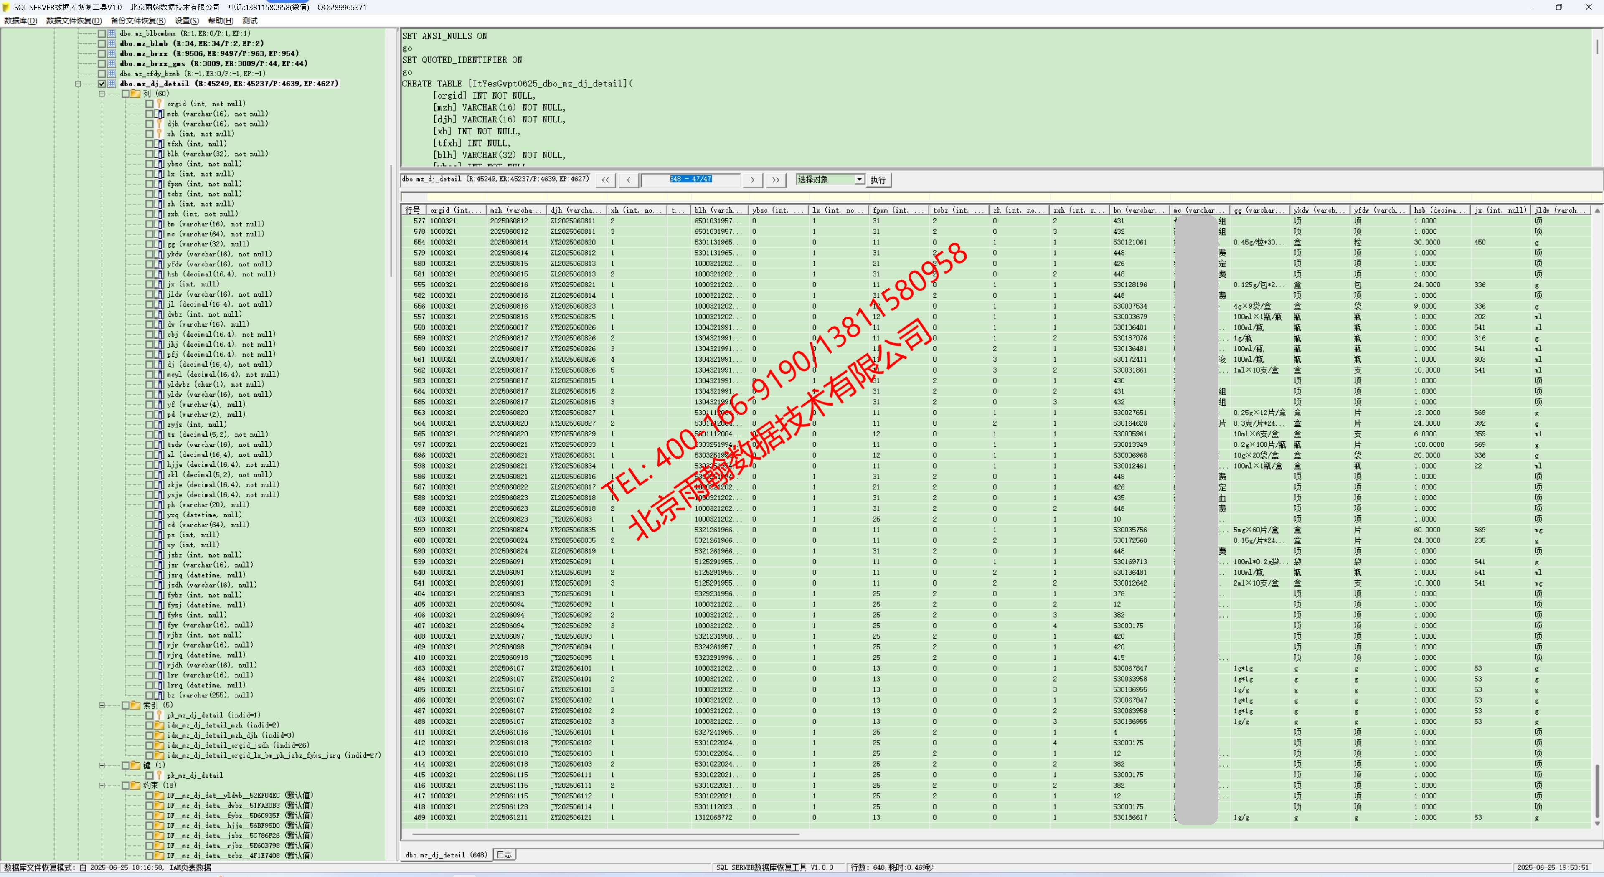Click table icon of dbo.mz_brxx
1604x877 pixels.
(112, 53)
